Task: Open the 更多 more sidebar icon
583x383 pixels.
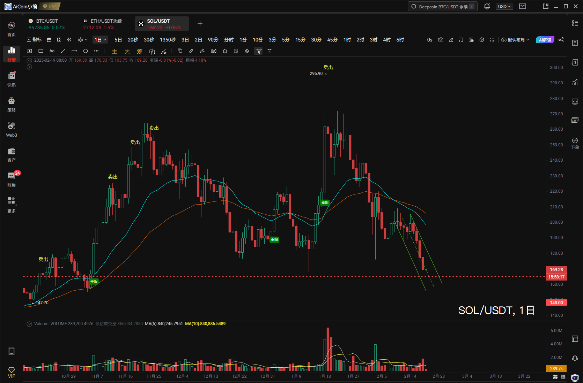Action: pyautogui.click(x=12, y=205)
